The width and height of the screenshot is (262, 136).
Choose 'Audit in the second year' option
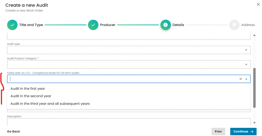click(x=31, y=96)
